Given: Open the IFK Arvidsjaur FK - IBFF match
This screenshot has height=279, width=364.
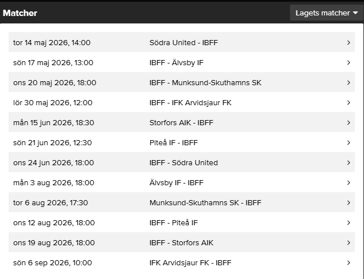Looking at the screenshot, I should (x=182, y=262).
